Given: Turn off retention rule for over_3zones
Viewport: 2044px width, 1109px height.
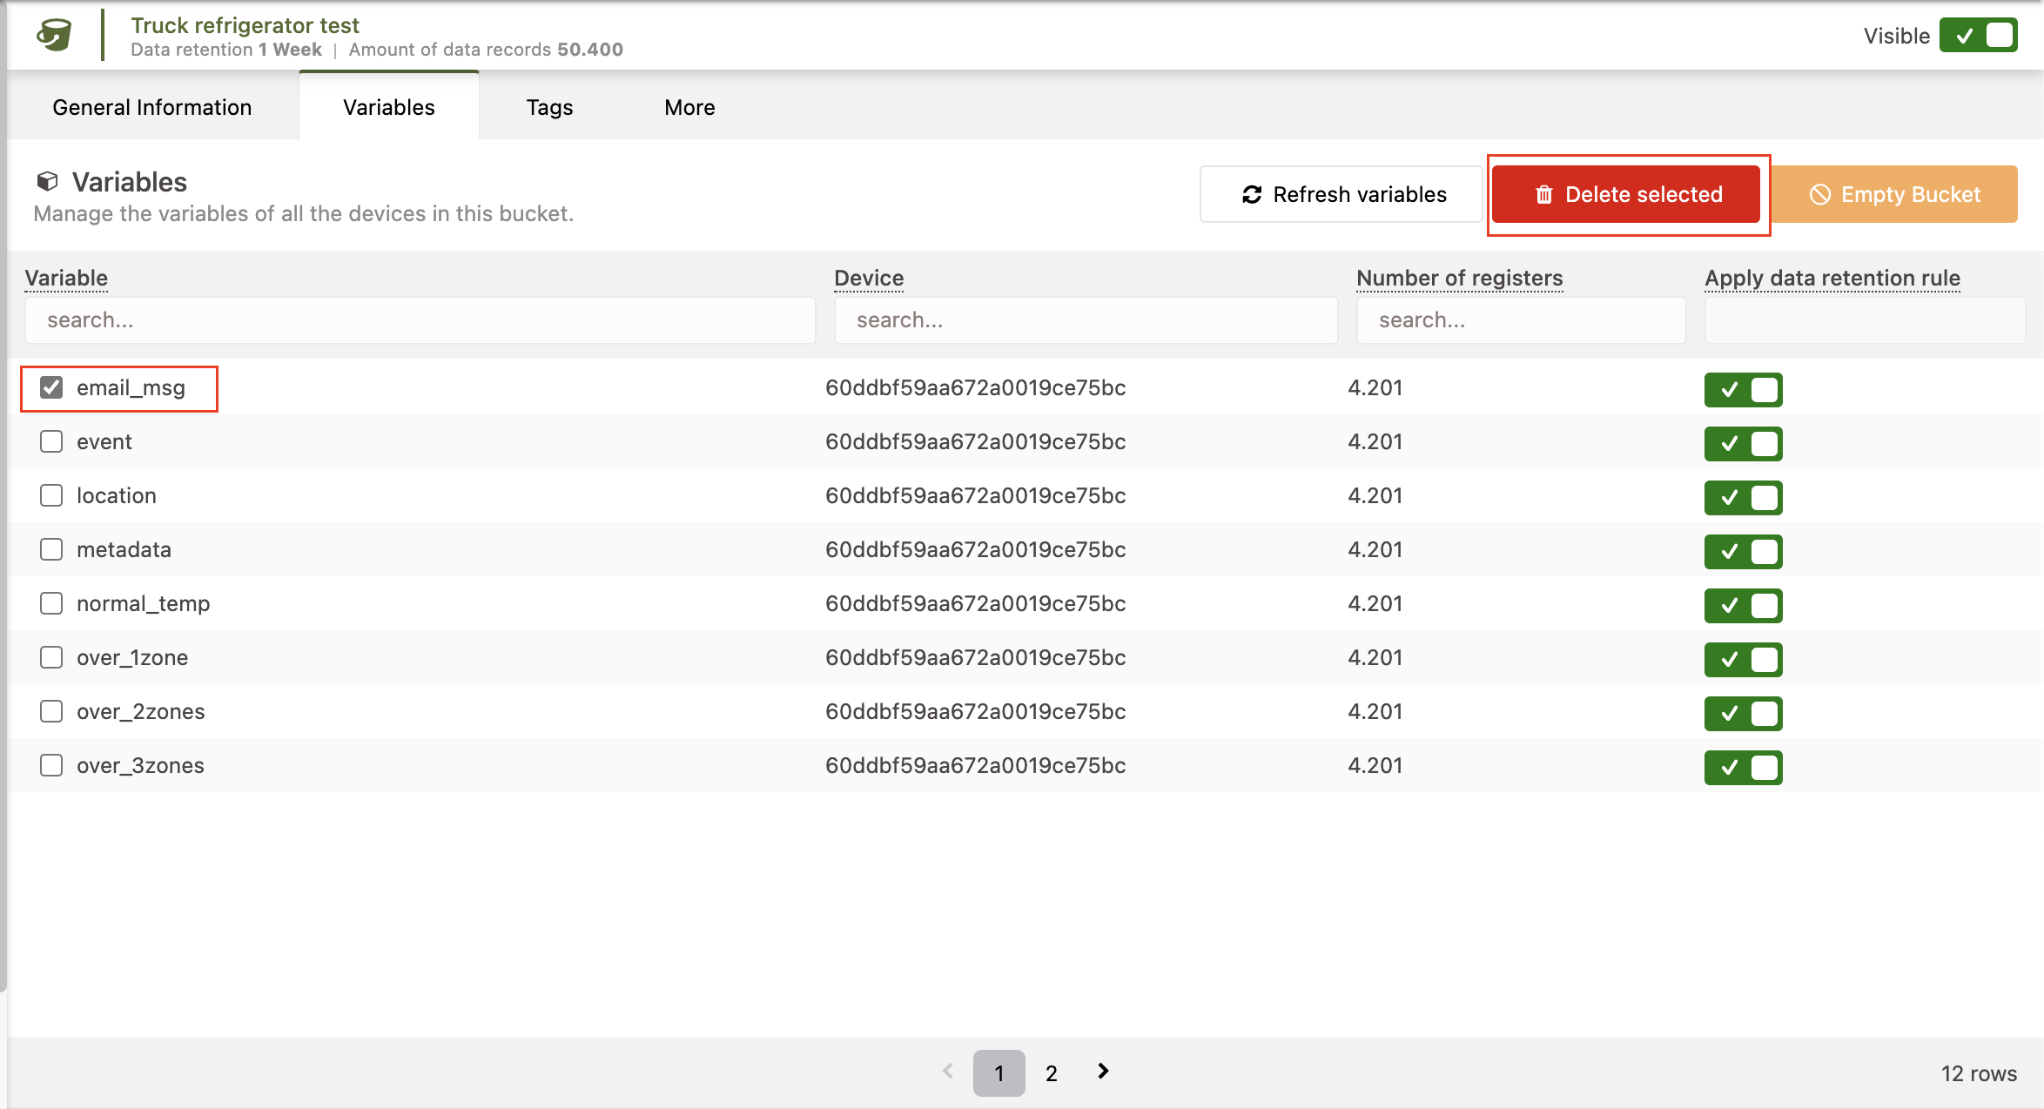Looking at the screenshot, I should [x=1743, y=767].
